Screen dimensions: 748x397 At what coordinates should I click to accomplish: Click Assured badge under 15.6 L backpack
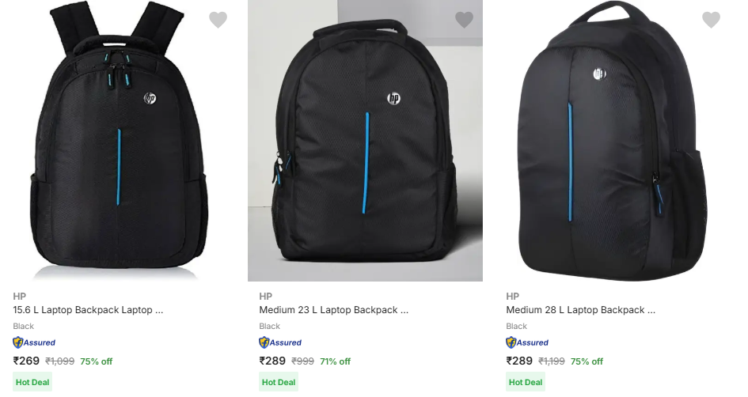(34, 342)
